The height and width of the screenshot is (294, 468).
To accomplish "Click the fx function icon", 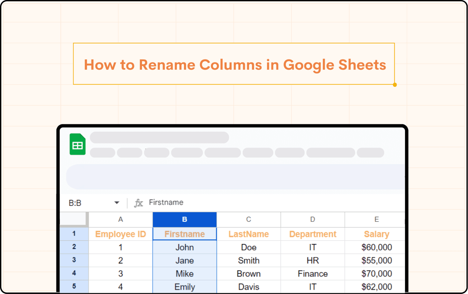I will point(138,203).
